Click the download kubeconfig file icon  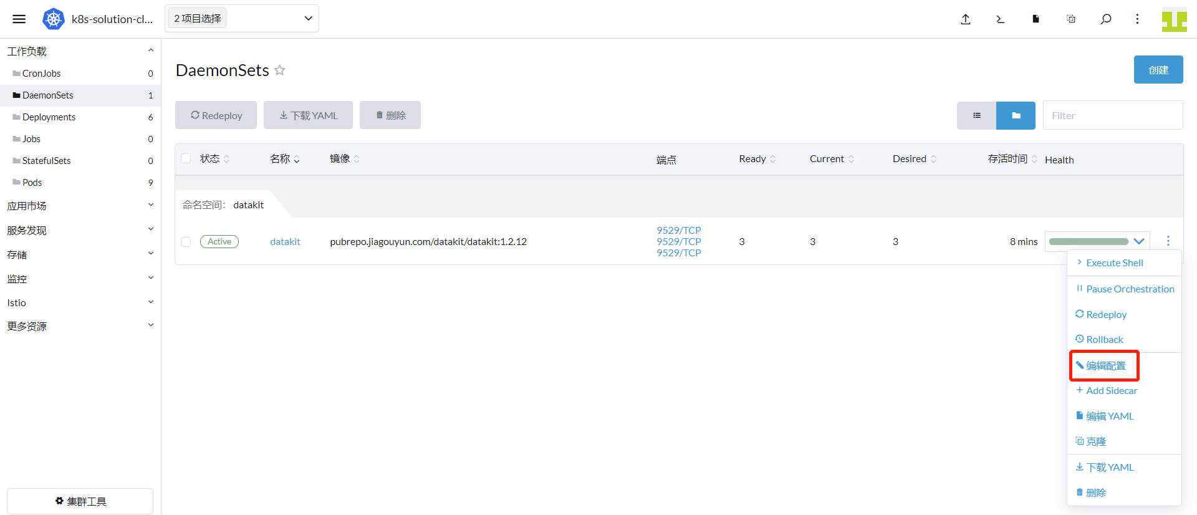[x=1036, y=19]
